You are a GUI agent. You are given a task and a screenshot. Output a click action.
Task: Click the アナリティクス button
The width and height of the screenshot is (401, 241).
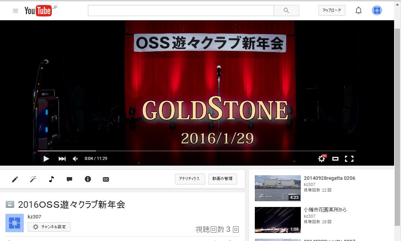coord(190,179)
